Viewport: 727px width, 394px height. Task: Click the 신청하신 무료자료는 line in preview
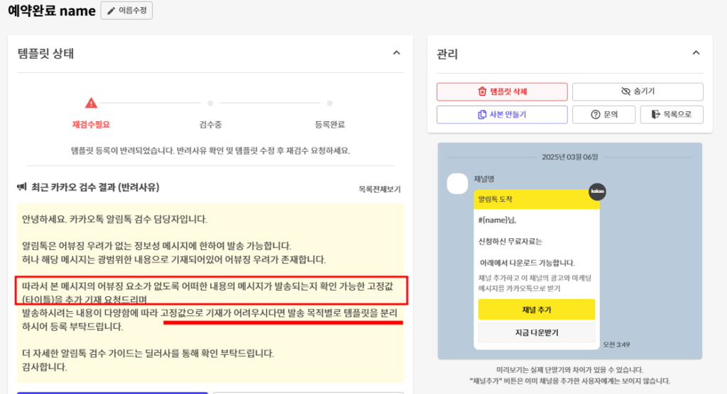pyautogui.click(x=510, y=241)
